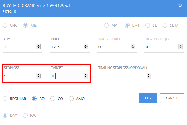The width and height of the screenshot is (187, 125).
Task: Select the LMT limit order type
Action: click(127, 25)
